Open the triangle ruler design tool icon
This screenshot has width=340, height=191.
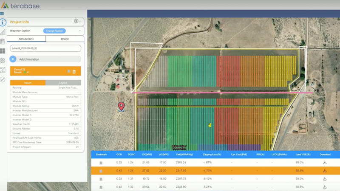(3, 32)
